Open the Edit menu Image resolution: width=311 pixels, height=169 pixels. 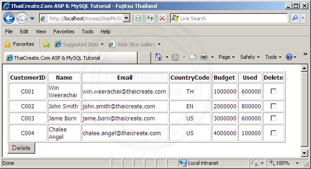(24, 31)
